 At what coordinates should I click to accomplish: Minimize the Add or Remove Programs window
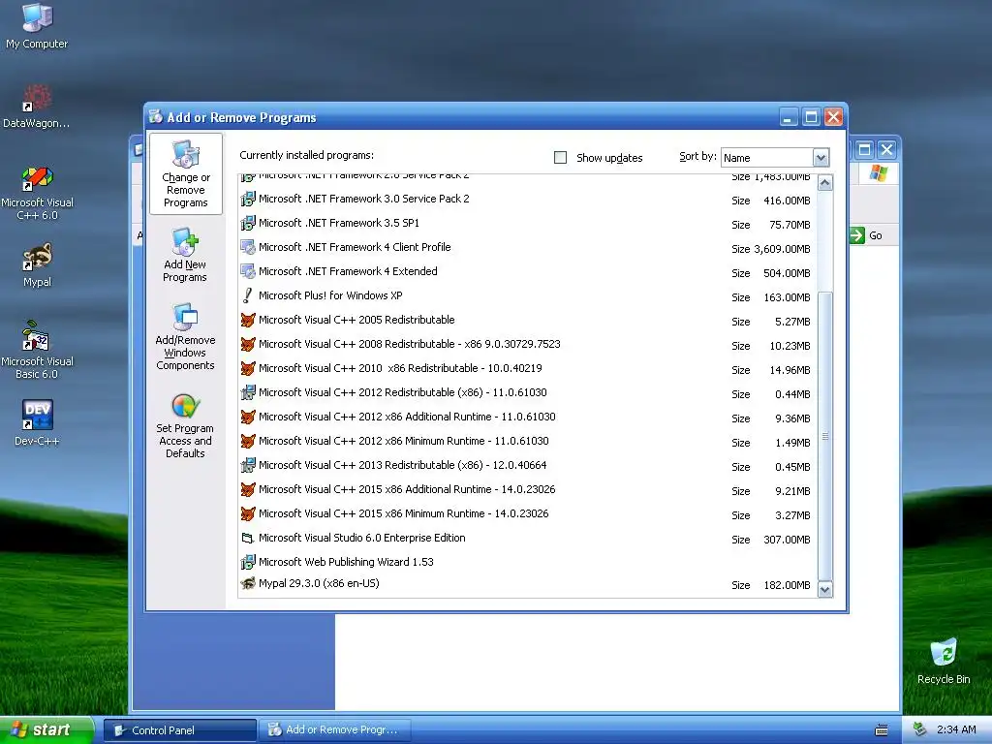pyautogui.click(x=789, y=117)
